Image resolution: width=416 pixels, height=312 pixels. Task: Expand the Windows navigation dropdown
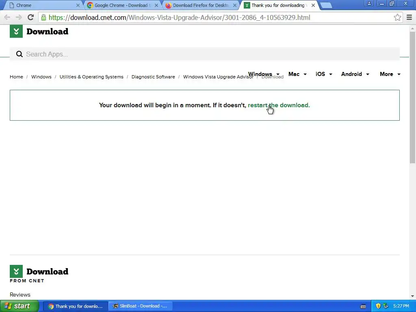click(264, 74)
